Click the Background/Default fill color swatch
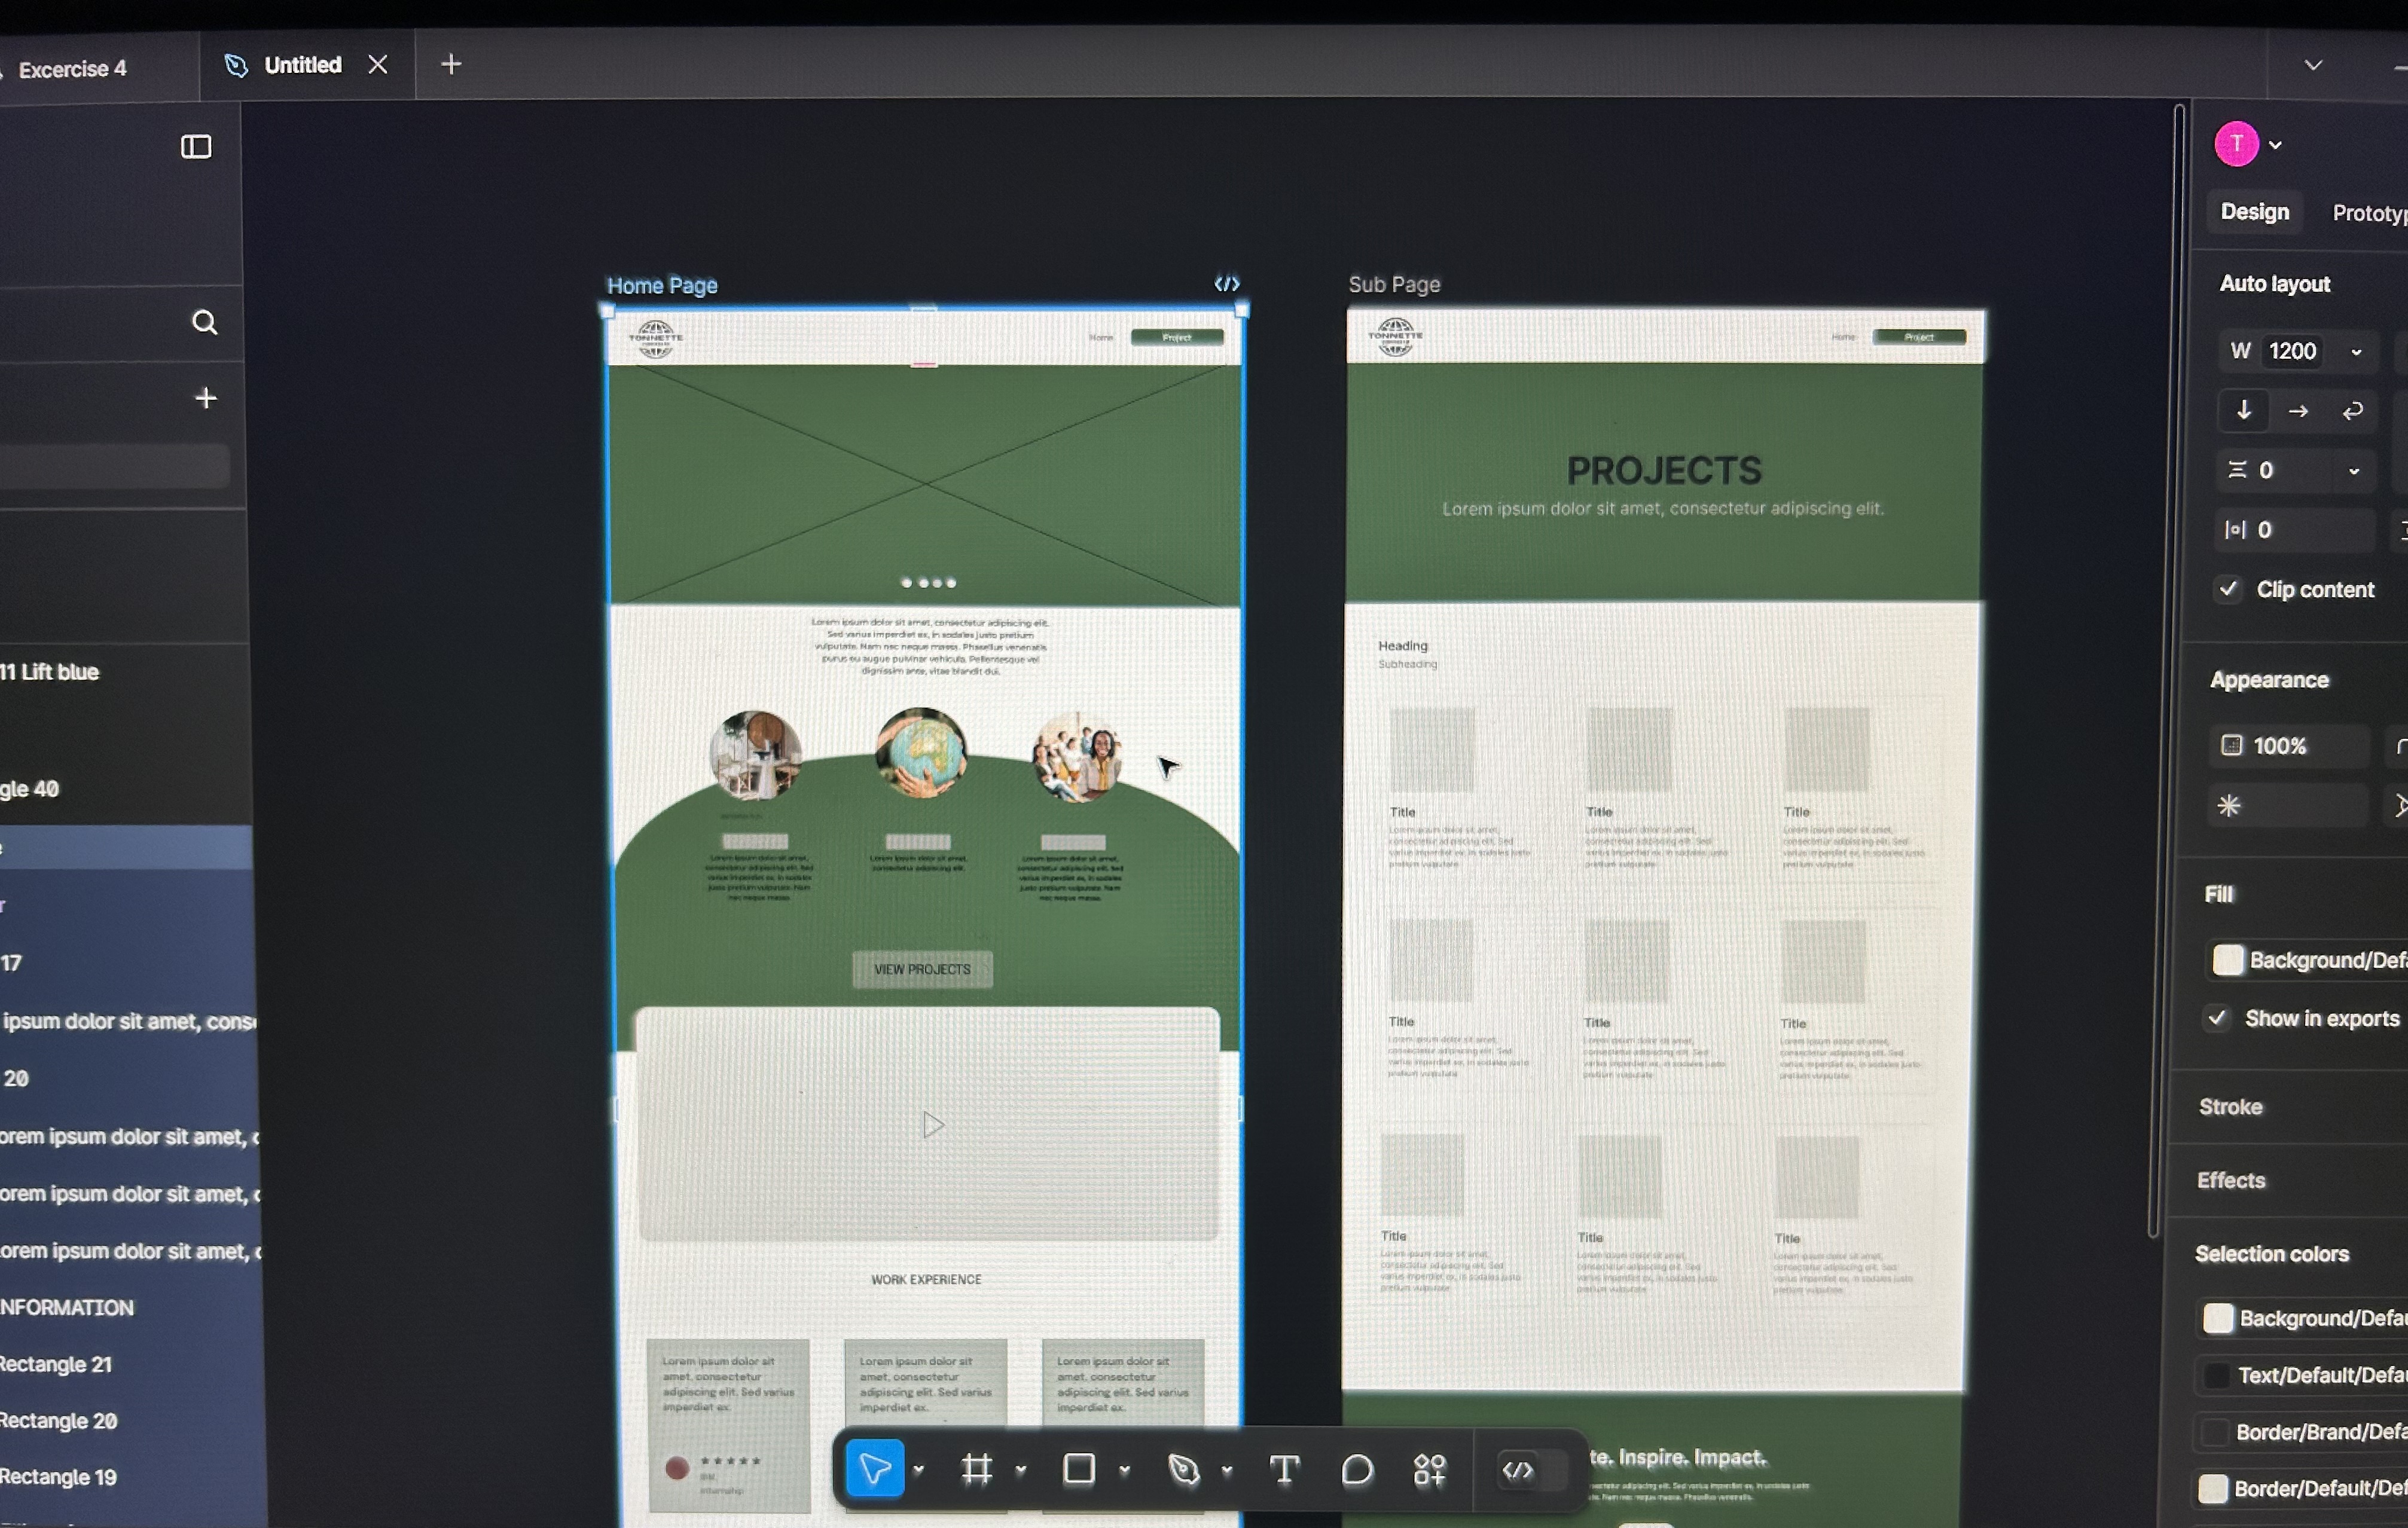2408x1528 pixels. click(x=2228, y=960)
